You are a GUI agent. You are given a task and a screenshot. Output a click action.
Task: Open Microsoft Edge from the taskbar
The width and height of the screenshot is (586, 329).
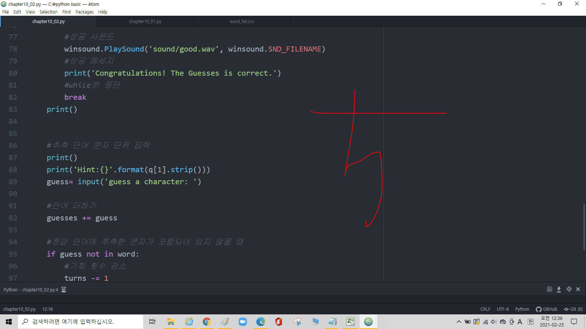click(261, 322)
